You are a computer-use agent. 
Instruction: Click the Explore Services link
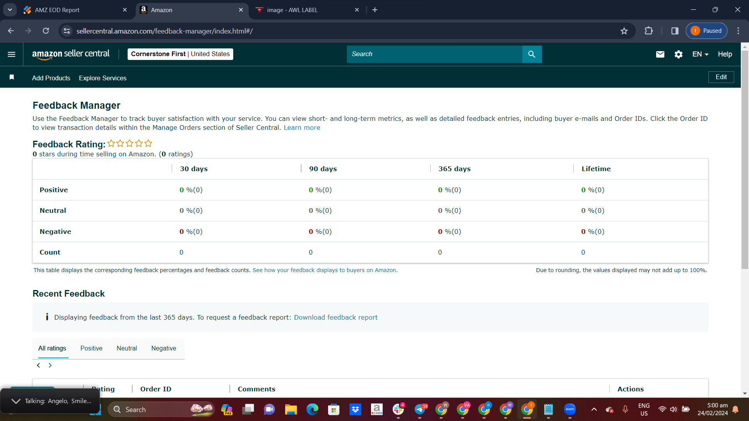pyautogui.click(x=103, y=78)
